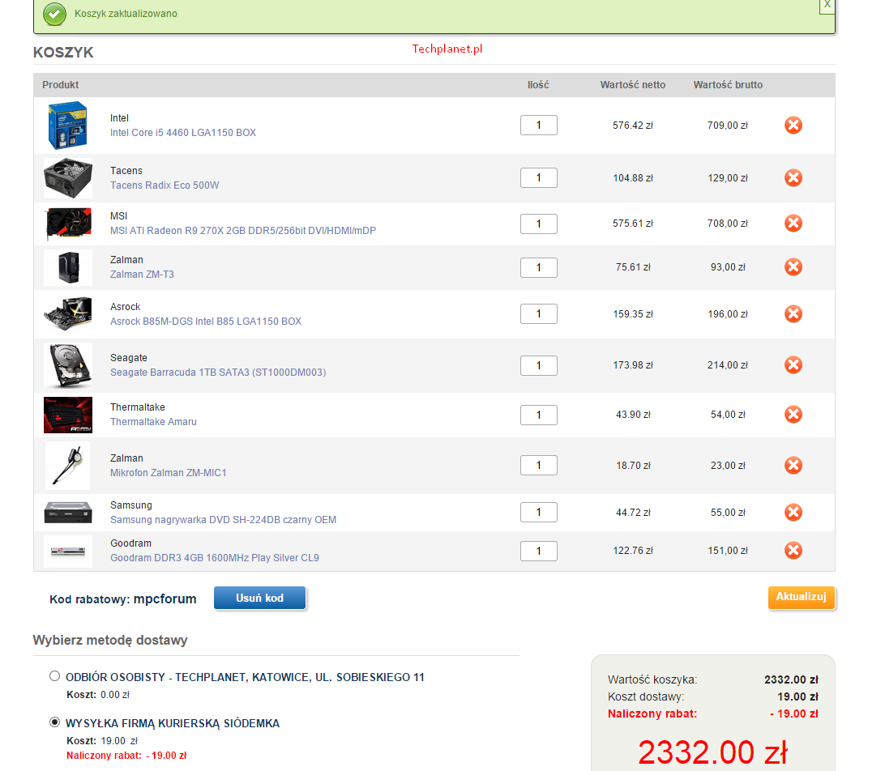Edit quantity field for Goodram DDR3
Image resolution: width=885 pixels, height=771 pixels.
538,551
